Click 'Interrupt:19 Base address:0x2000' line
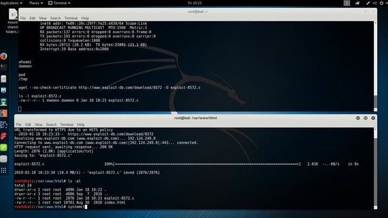Image resolution: width=388 pixels, height=218 pixels. click(x=74, y=49)
